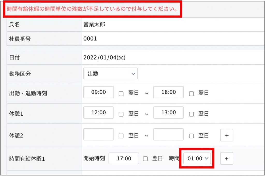
Task: Click 開始時刻 field showing 17:00
Action: pos(124,158)
